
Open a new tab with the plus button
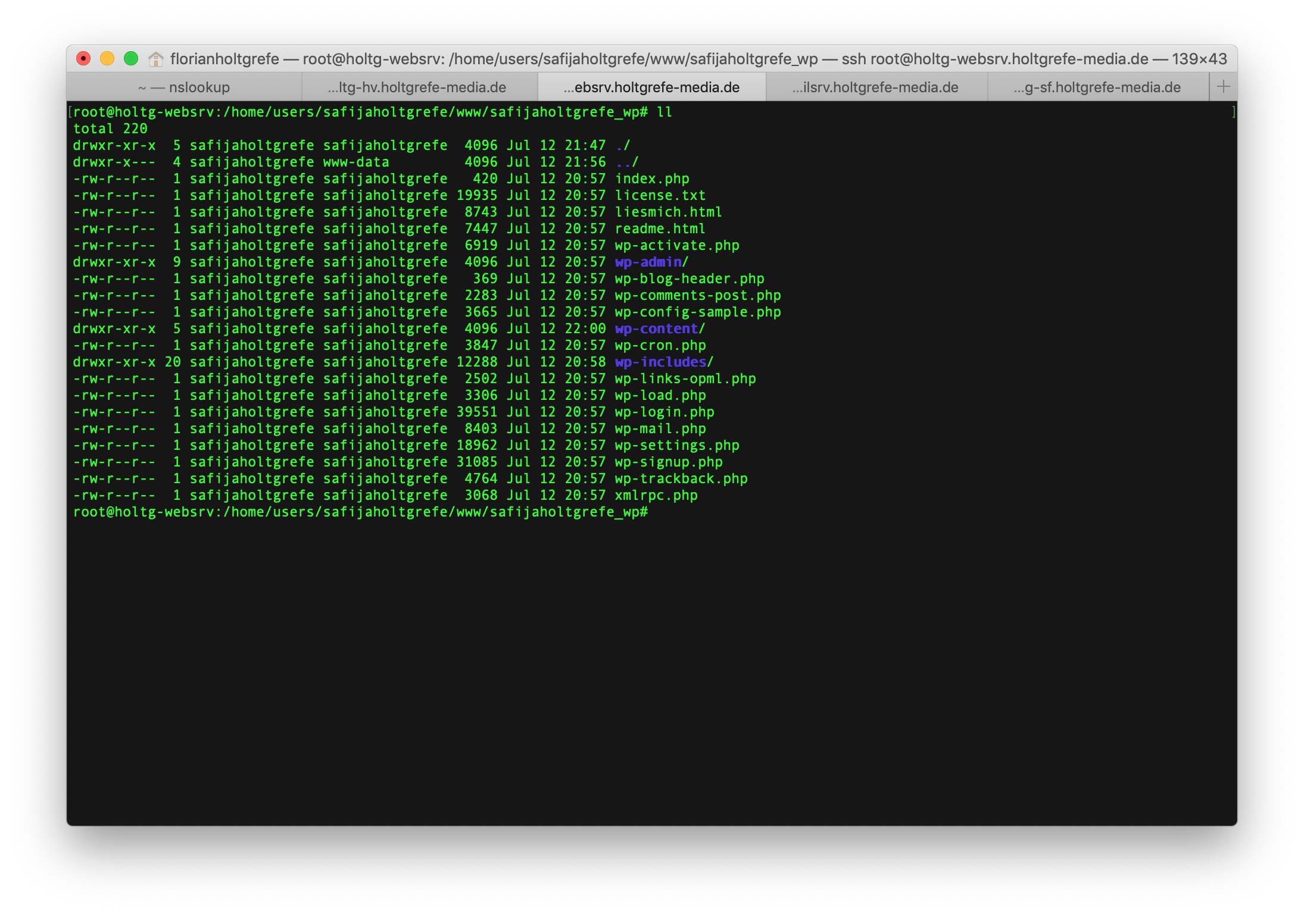click(x=1223, y=87)
